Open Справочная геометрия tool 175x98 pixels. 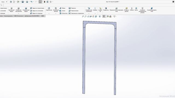(x=89, y=10)
